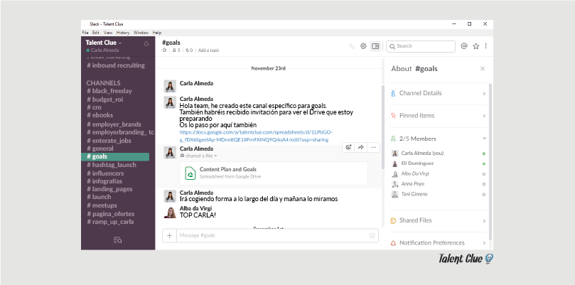The image size is (575, 285).
Task: Open more message actions ellipsis
Action: coord(373,147)
